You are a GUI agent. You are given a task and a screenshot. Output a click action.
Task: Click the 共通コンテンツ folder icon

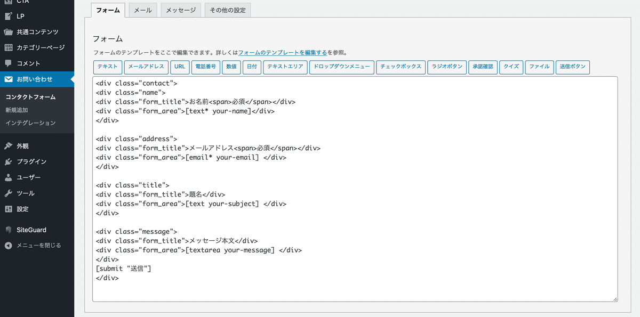click(9, 32)
